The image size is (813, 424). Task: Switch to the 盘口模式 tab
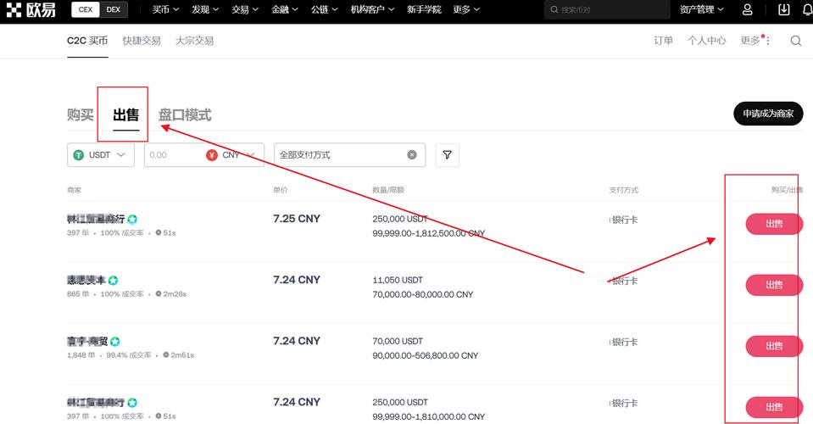(x=185, y=115)
